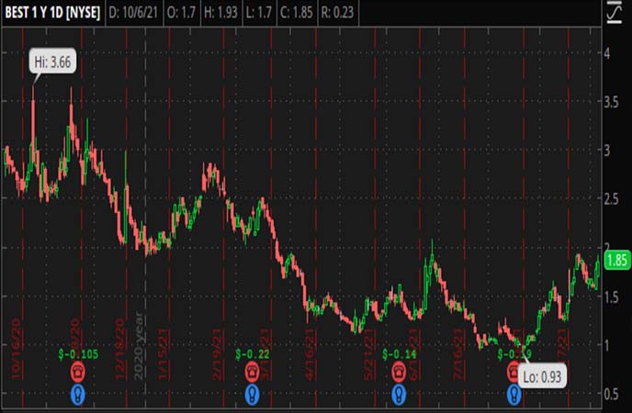The width and height of the screenshot is (632, 413).
Task: Click the 1 price axis label
Action: tap(606, 345)
